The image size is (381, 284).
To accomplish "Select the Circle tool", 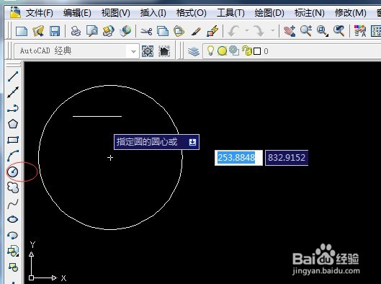I will click(x=13, y=172).
